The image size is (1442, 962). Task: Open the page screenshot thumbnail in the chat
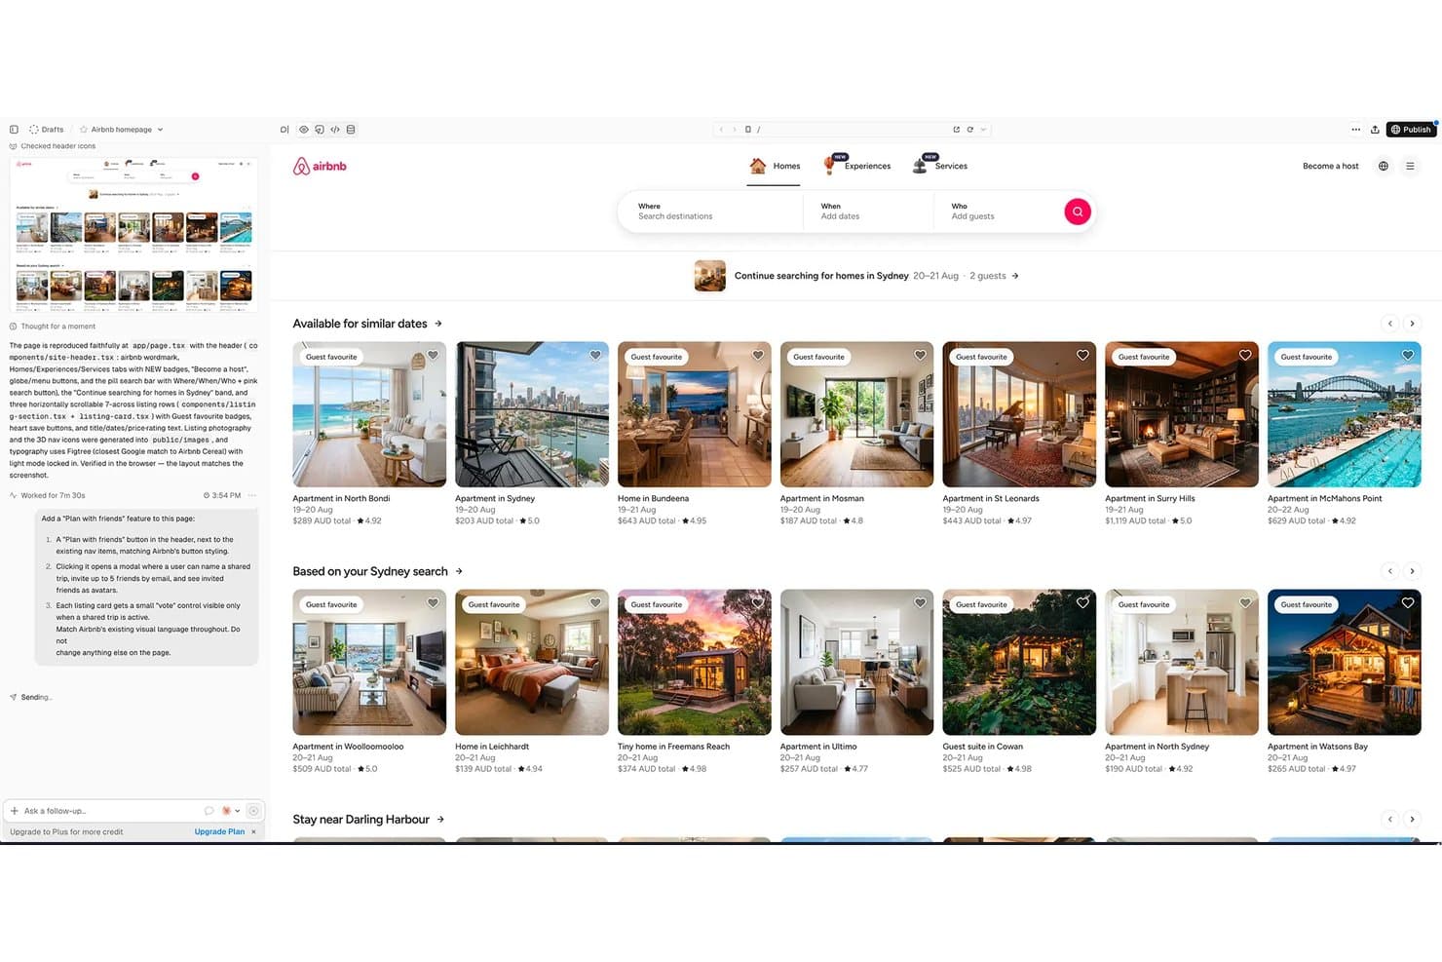click(133, 233)
